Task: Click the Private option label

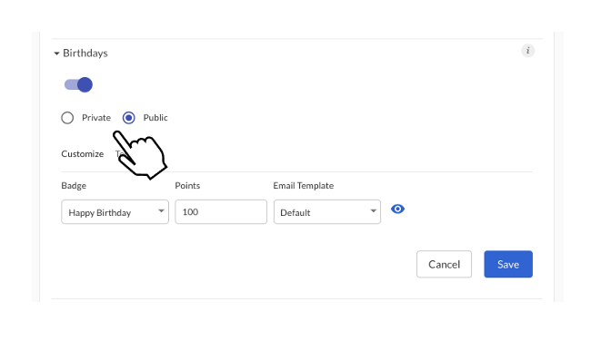Action: (96, 117)
